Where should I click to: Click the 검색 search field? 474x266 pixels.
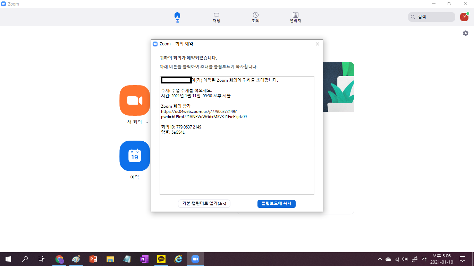(431, 17)
